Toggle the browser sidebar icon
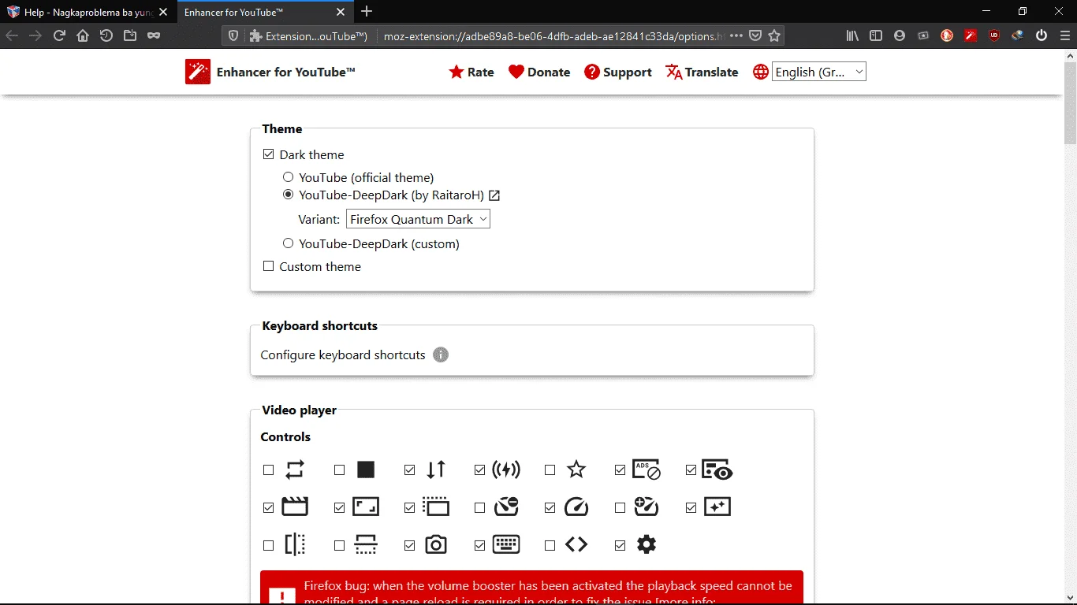This screenshot has height=605, width=1077. [x=876, y=35]
